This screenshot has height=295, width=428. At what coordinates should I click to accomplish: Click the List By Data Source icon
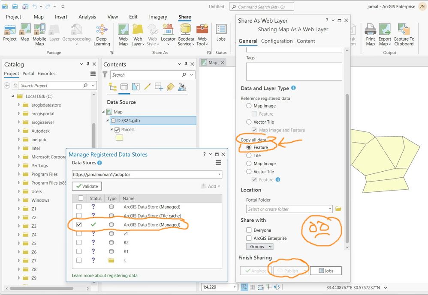124,87
